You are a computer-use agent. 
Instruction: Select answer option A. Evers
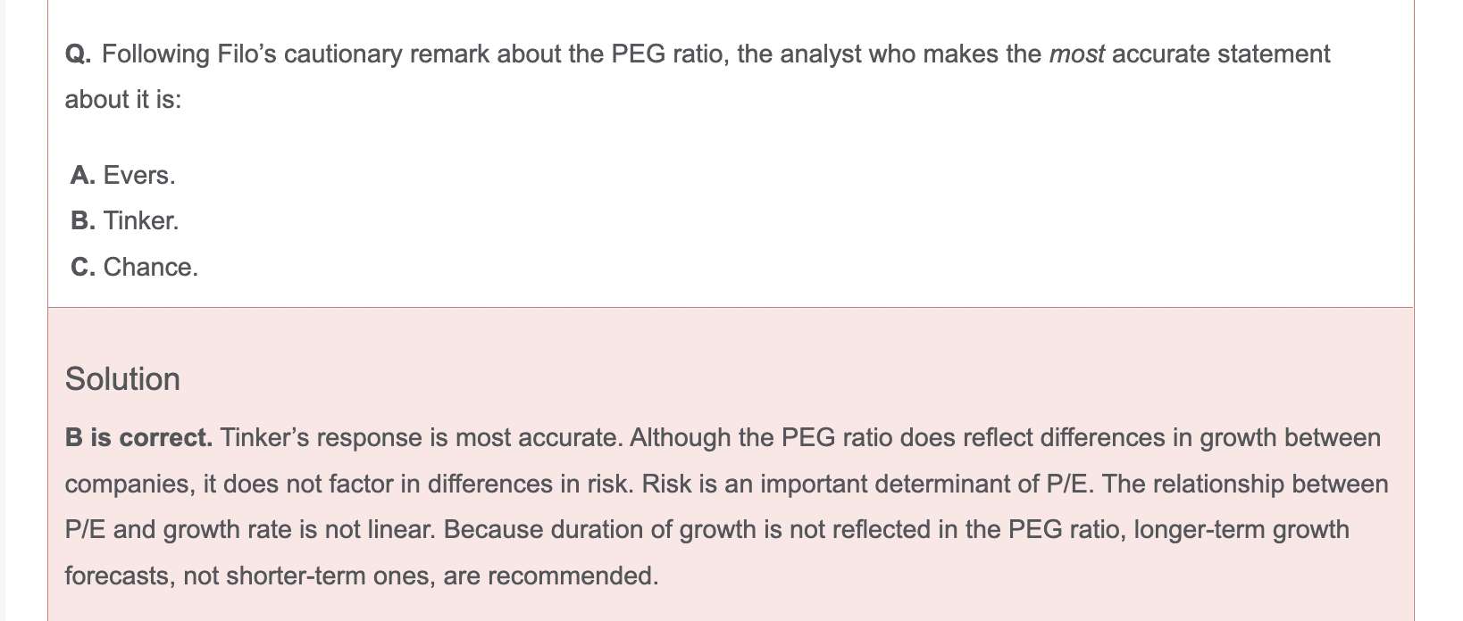pos(123,175)
